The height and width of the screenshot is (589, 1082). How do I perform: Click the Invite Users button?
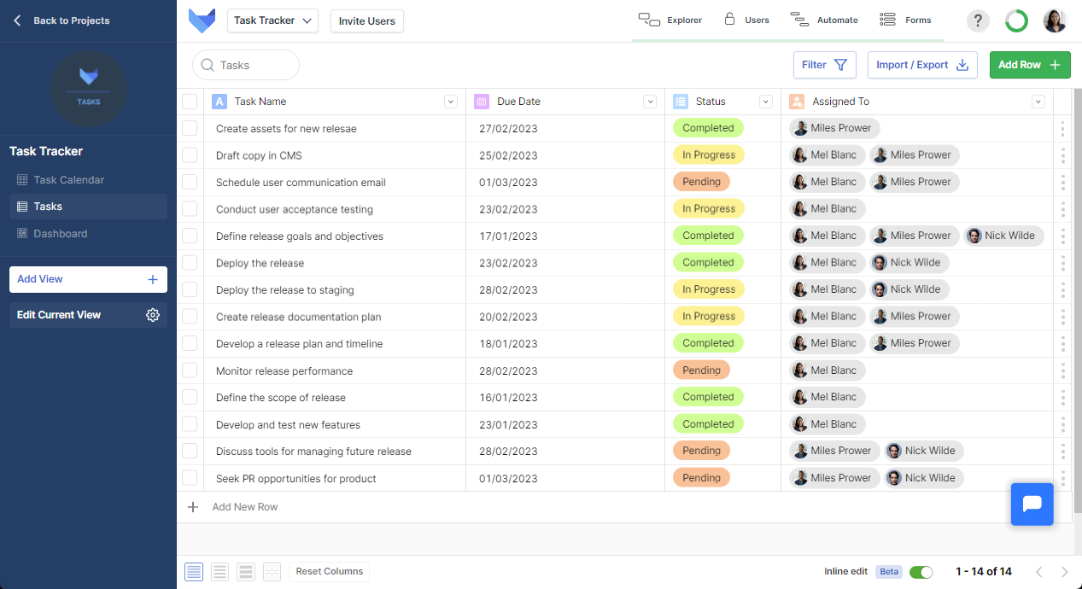[x=367, y=21]
